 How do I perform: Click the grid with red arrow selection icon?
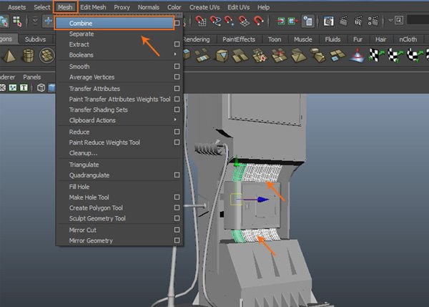pyautogui.click(x=17, y=21)
